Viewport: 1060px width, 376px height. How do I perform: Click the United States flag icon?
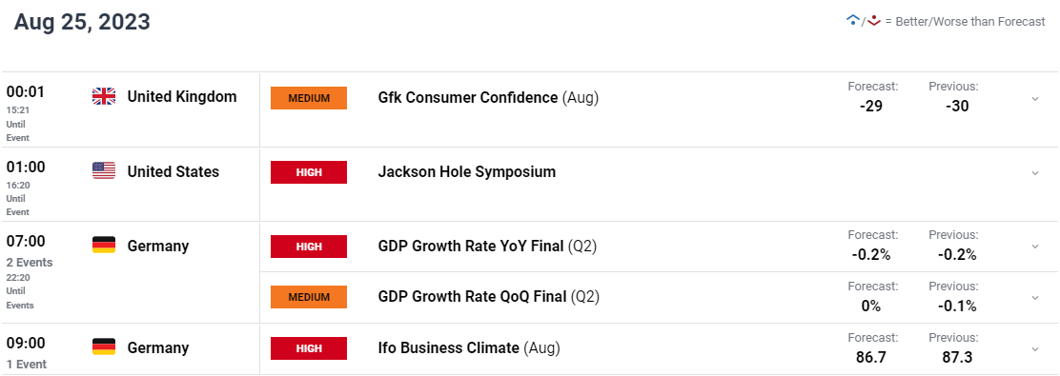tap(104, 171)
